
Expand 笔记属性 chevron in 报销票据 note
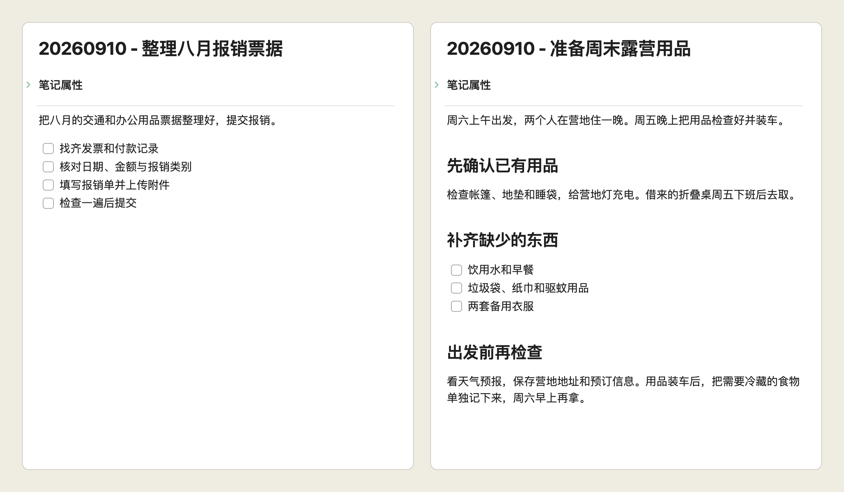point(29,85)
